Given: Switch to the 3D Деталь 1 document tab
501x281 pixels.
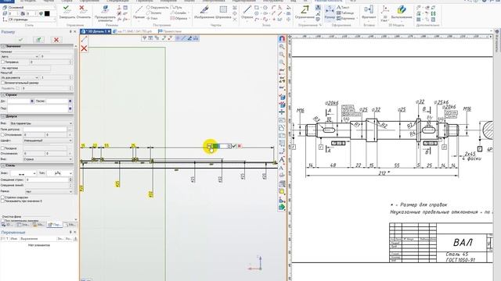Looking at the screenshot, I should click(x=96, y=31).
